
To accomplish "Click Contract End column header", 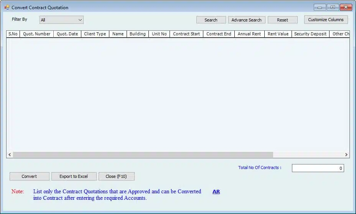I will coord(219,34).
